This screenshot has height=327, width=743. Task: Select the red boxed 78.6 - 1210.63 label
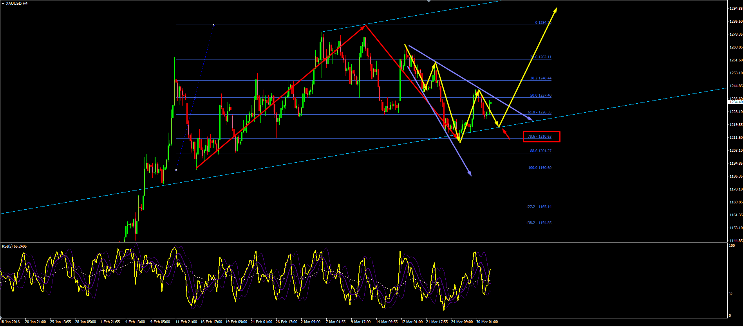542,137
